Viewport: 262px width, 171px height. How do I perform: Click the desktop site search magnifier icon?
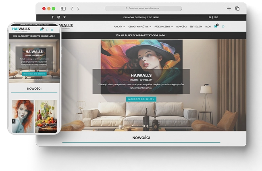pos(223,27)
